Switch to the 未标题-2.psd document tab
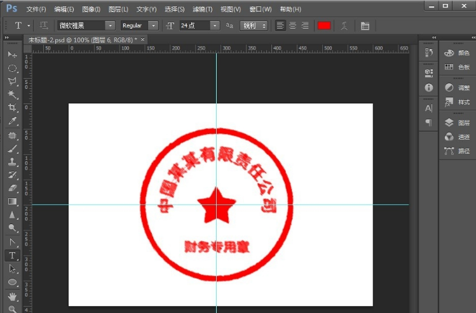The height and width of the screenshot is (313, 476). pyautogui.click(x=83, y=40)
